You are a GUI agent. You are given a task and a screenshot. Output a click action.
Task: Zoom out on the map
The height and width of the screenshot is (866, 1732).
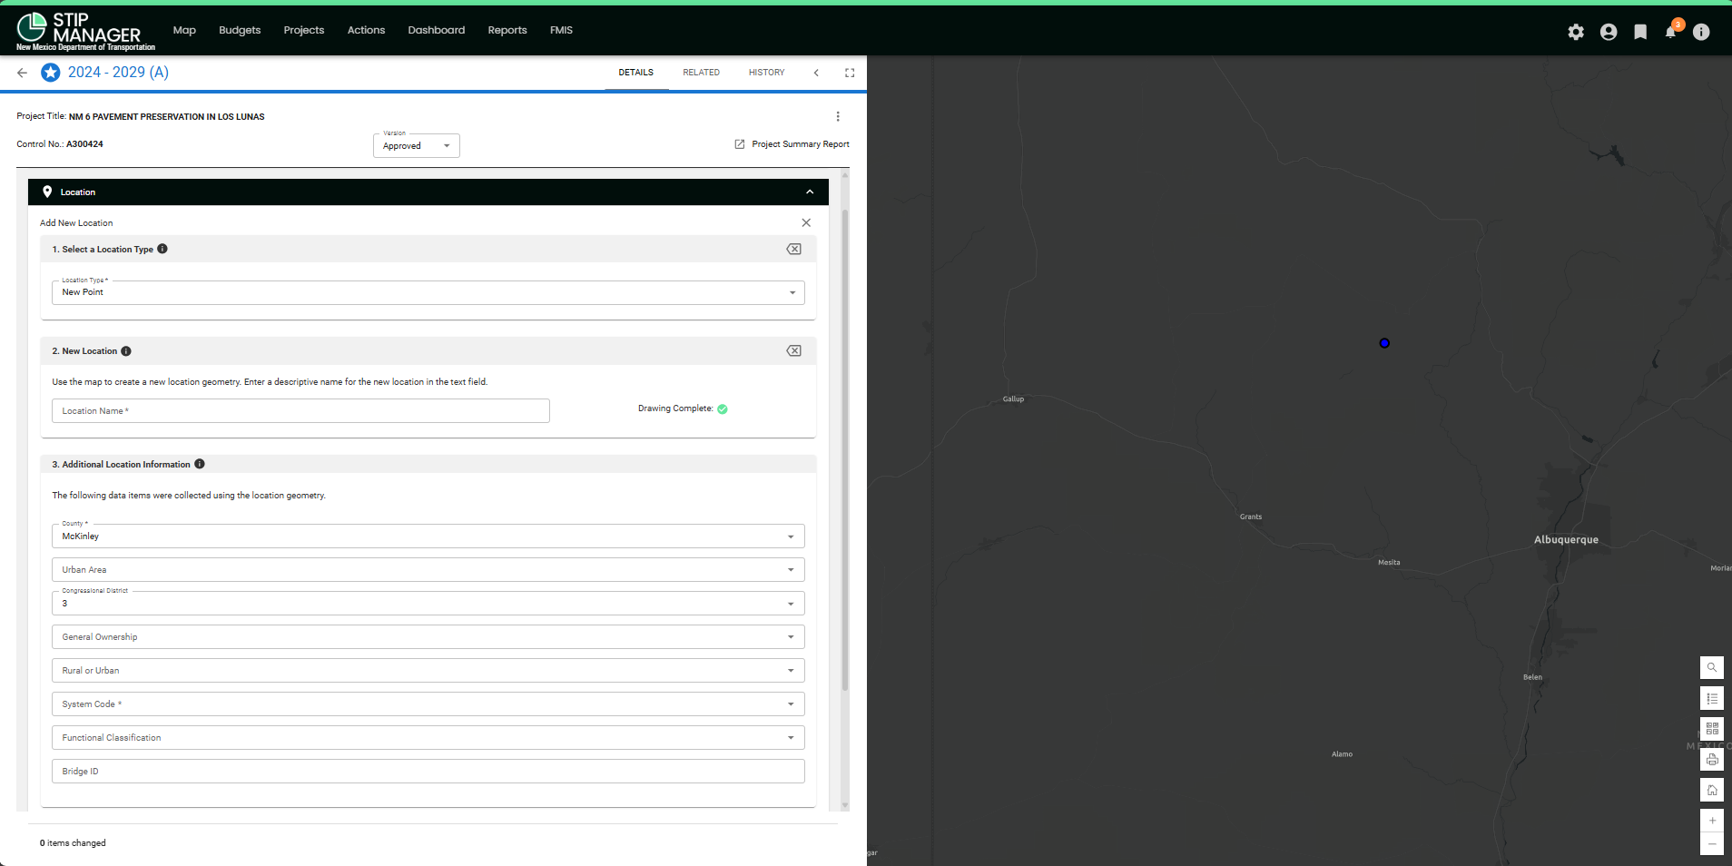[x=1712, y=844]
